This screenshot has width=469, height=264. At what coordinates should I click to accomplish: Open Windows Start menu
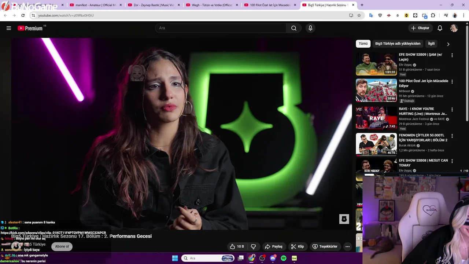(x=175, y=258)
